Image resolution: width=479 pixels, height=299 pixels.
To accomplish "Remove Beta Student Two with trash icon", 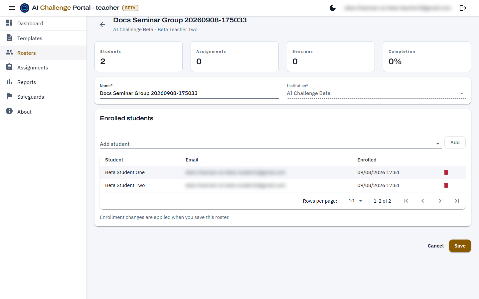I will pyautogui.click(x=446, y=185).
